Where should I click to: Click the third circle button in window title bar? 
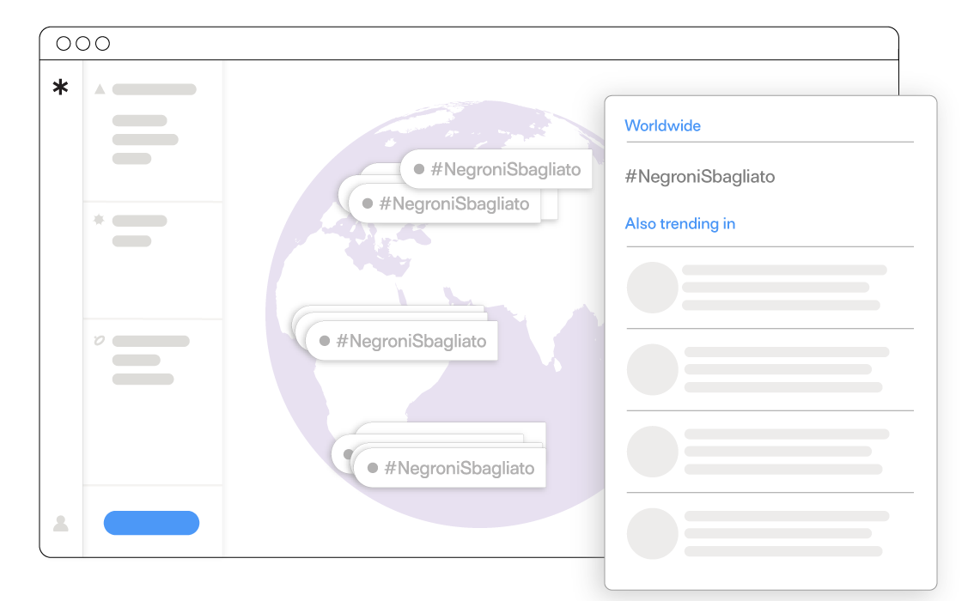coord(102,44)
